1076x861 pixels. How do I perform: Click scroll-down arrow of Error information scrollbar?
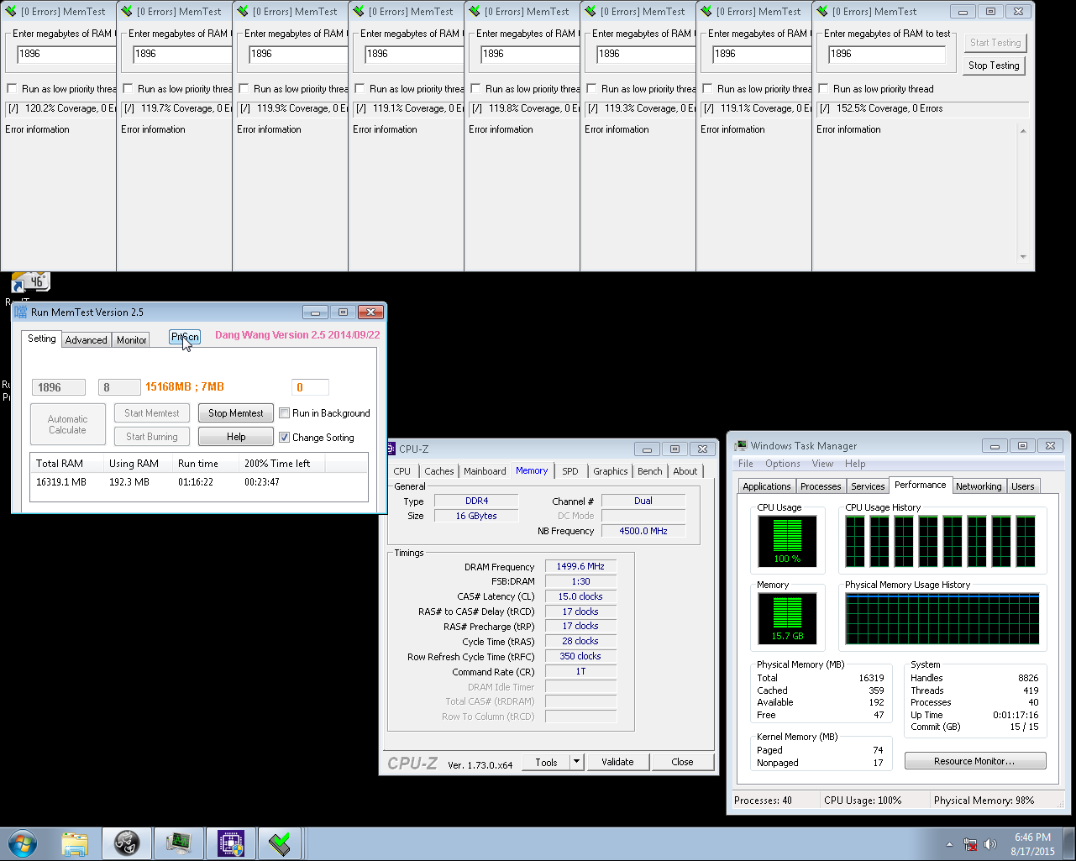[x=1023, y=257]
